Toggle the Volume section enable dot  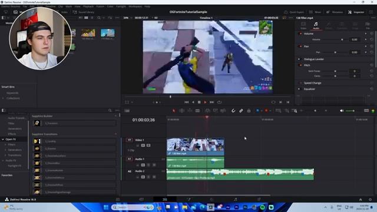point(300,34)
